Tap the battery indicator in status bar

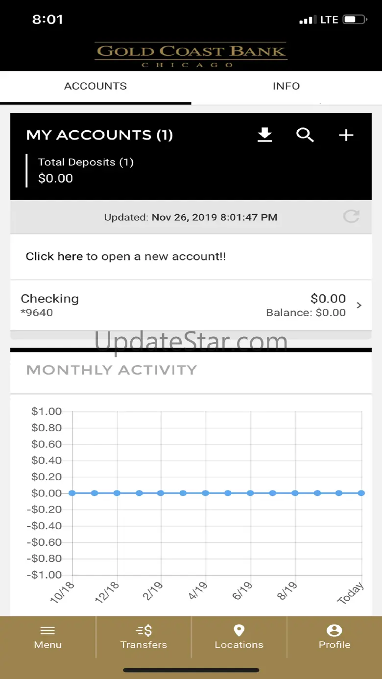(355, 20)
